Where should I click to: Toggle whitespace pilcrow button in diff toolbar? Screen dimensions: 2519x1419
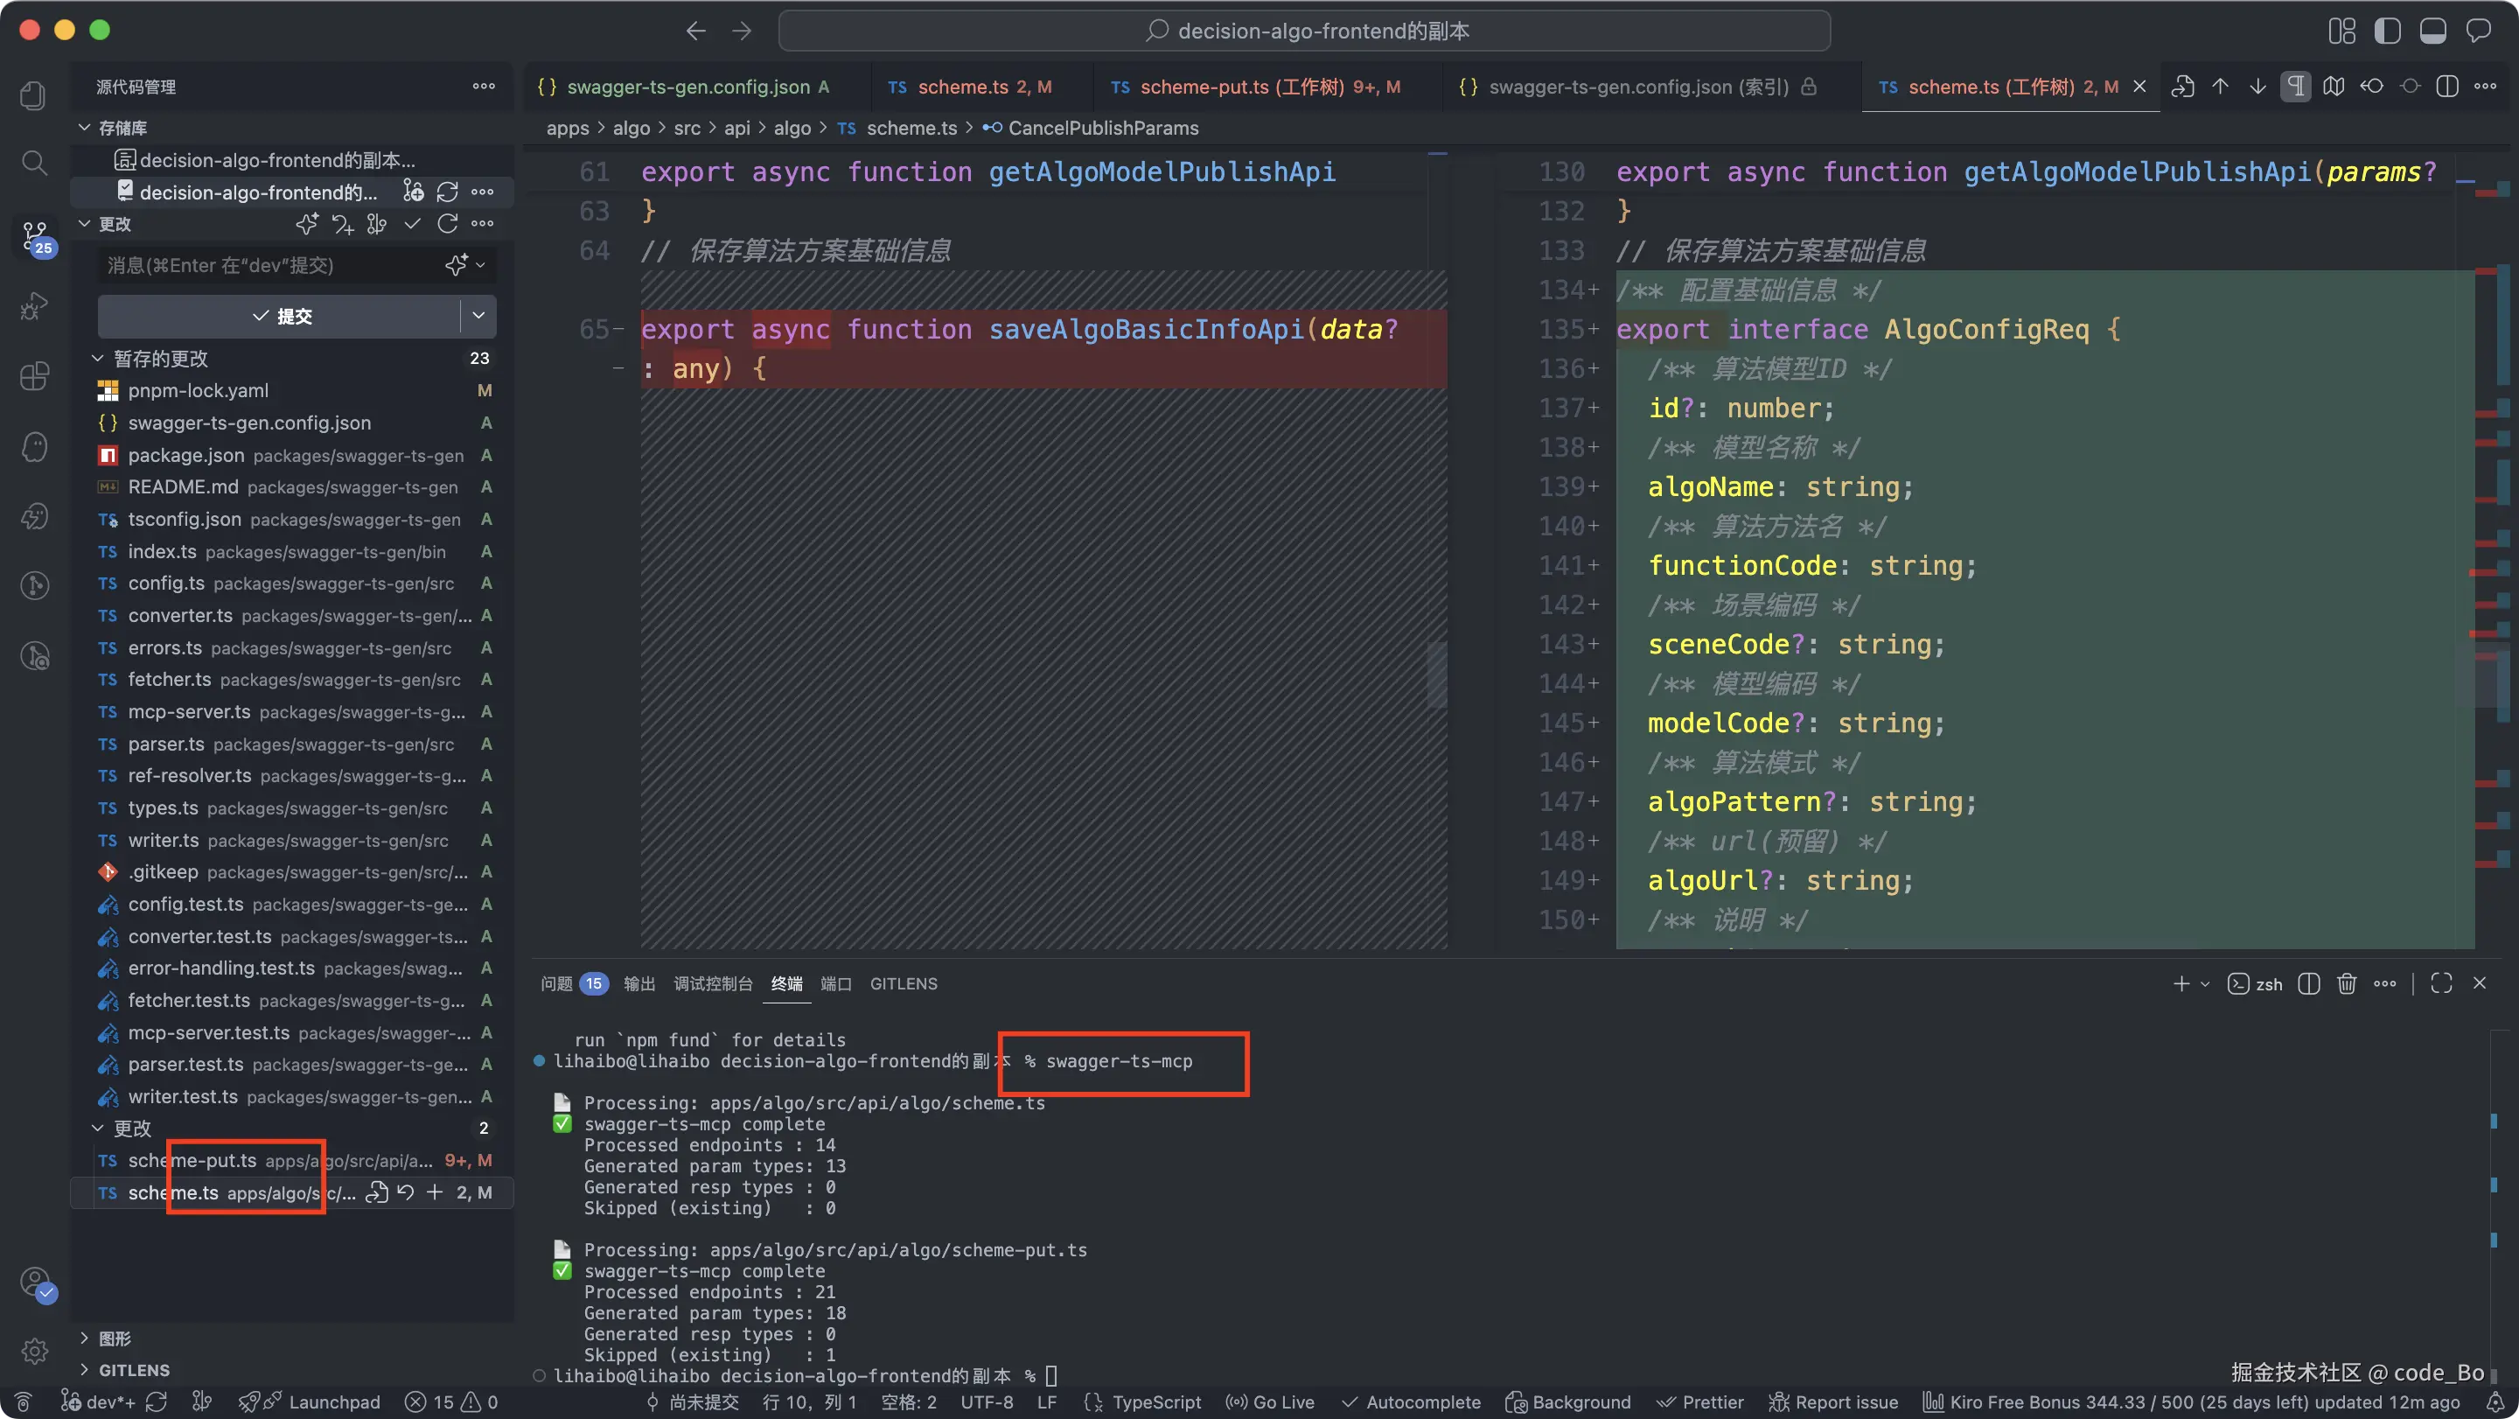click(x=2295, y=86)
